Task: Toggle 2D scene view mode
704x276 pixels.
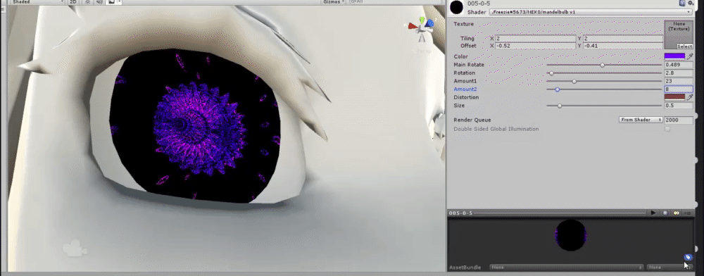Action: 73,2
